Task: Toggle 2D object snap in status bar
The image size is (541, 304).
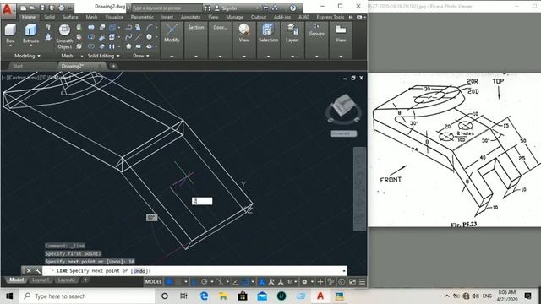Action: (245, 282)
